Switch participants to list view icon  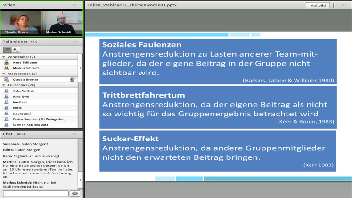(7, 49)
